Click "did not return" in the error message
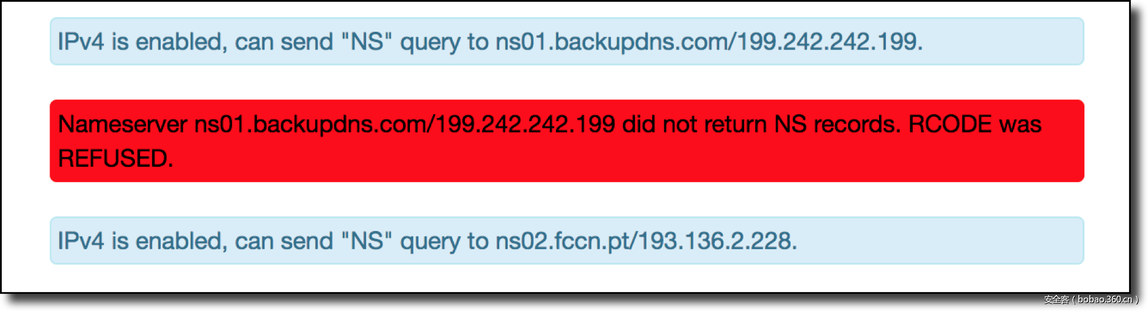Image resolution: width=1148 pixels, height=311 pixels. pyautogui.click(x=694, y=125)
